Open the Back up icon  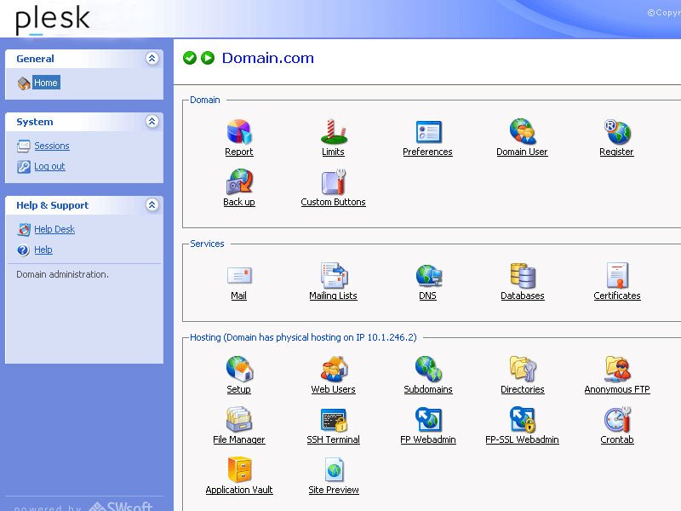coord(239,181)
